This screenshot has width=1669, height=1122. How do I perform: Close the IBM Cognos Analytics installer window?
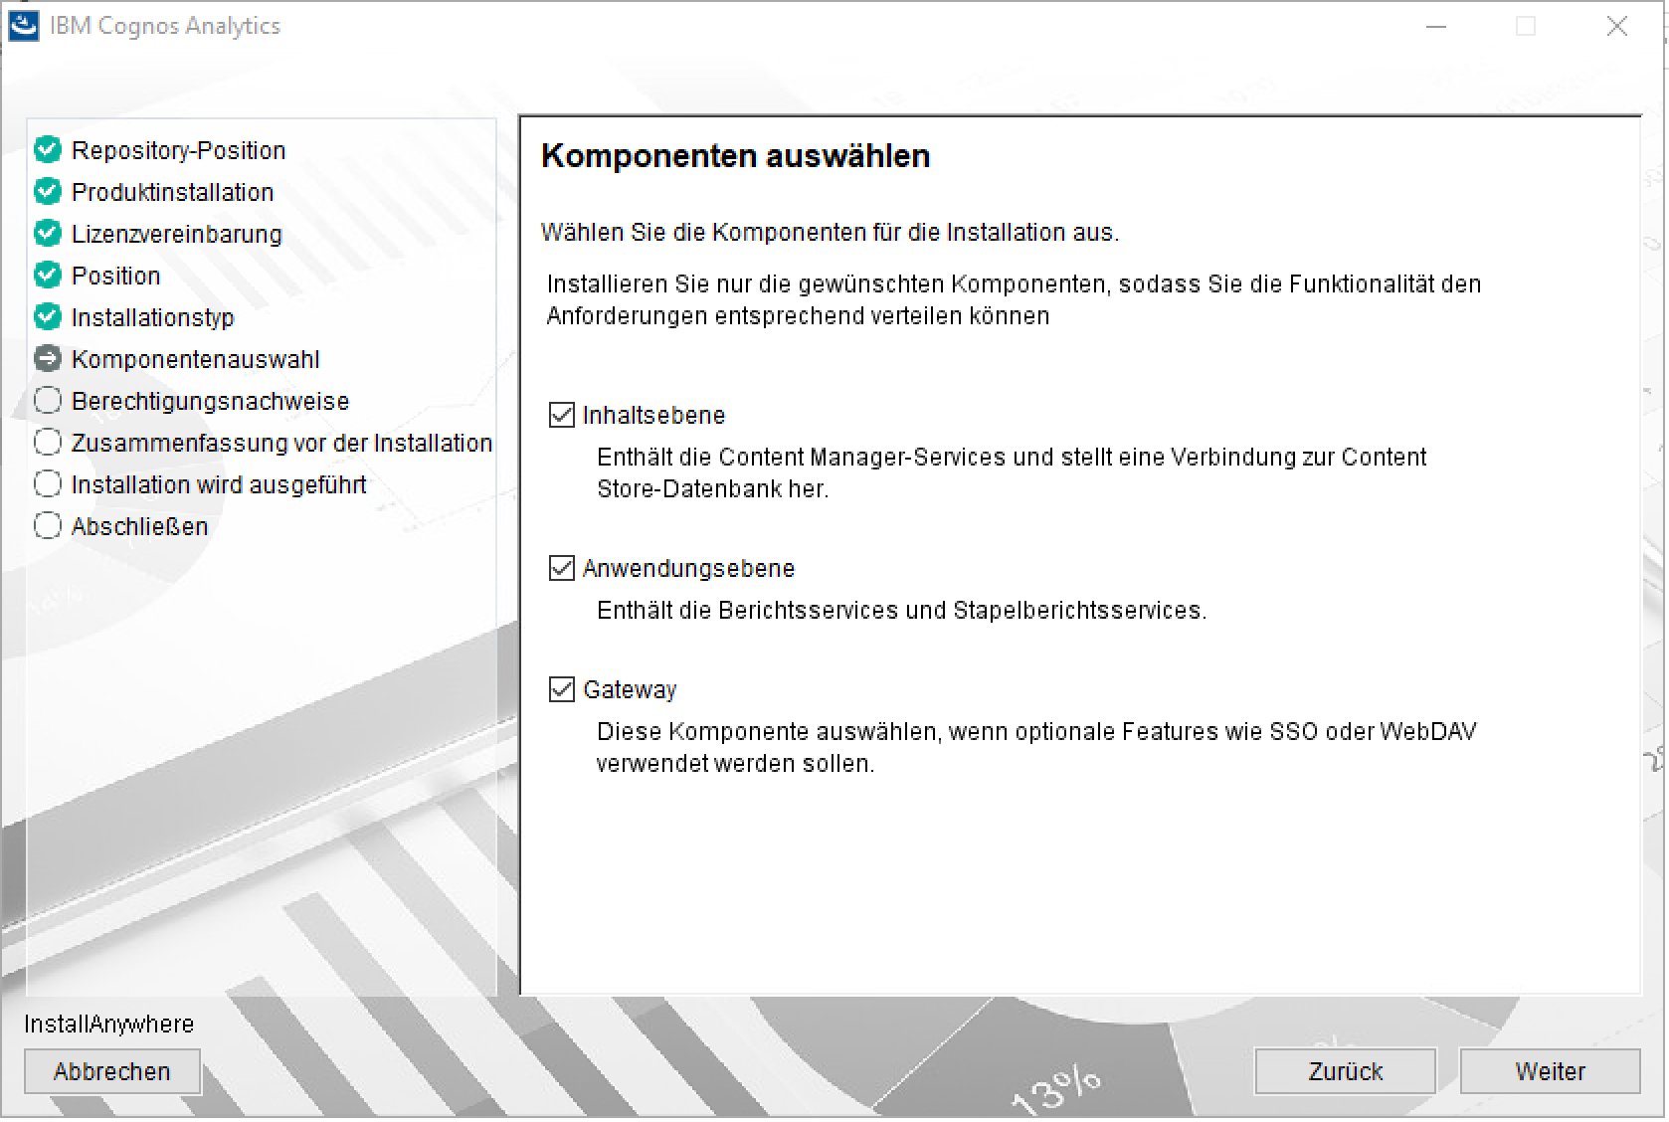coord(1617,27)
